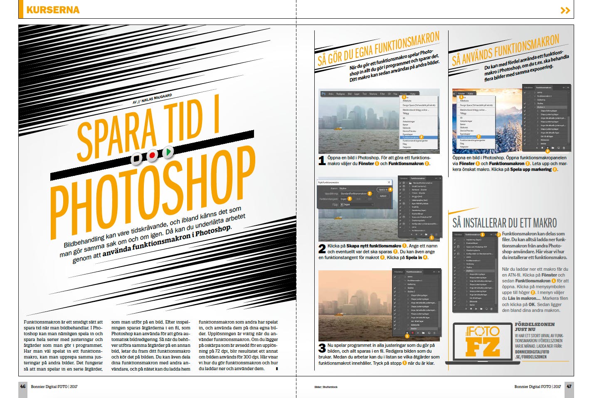Viewport: 592px width, 398px height.
Task: Open panel menu icon in Så används panel
Action: (x=568, y=88)
